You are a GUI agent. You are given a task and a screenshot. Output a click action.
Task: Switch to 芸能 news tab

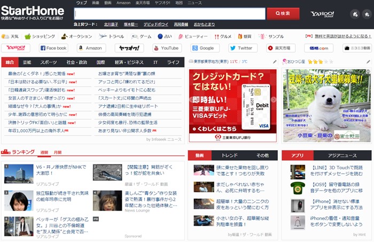tap(27, 62)
